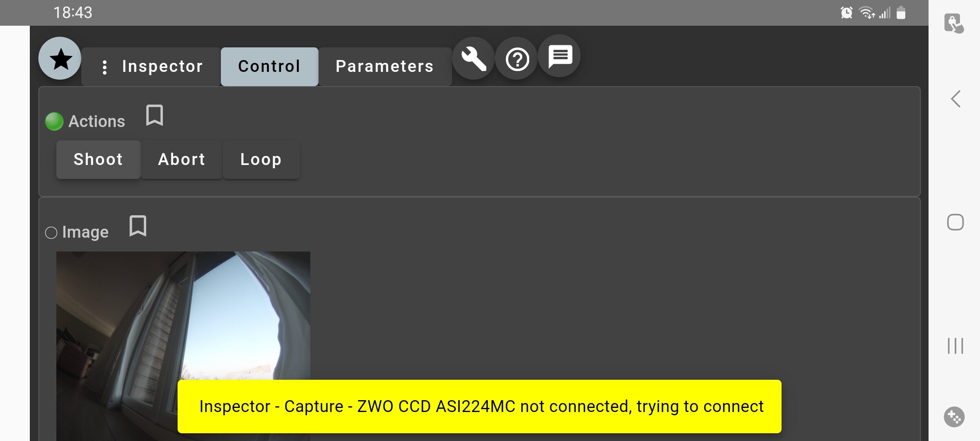Open the three-dot menu beside Inspector

point(105,67)
